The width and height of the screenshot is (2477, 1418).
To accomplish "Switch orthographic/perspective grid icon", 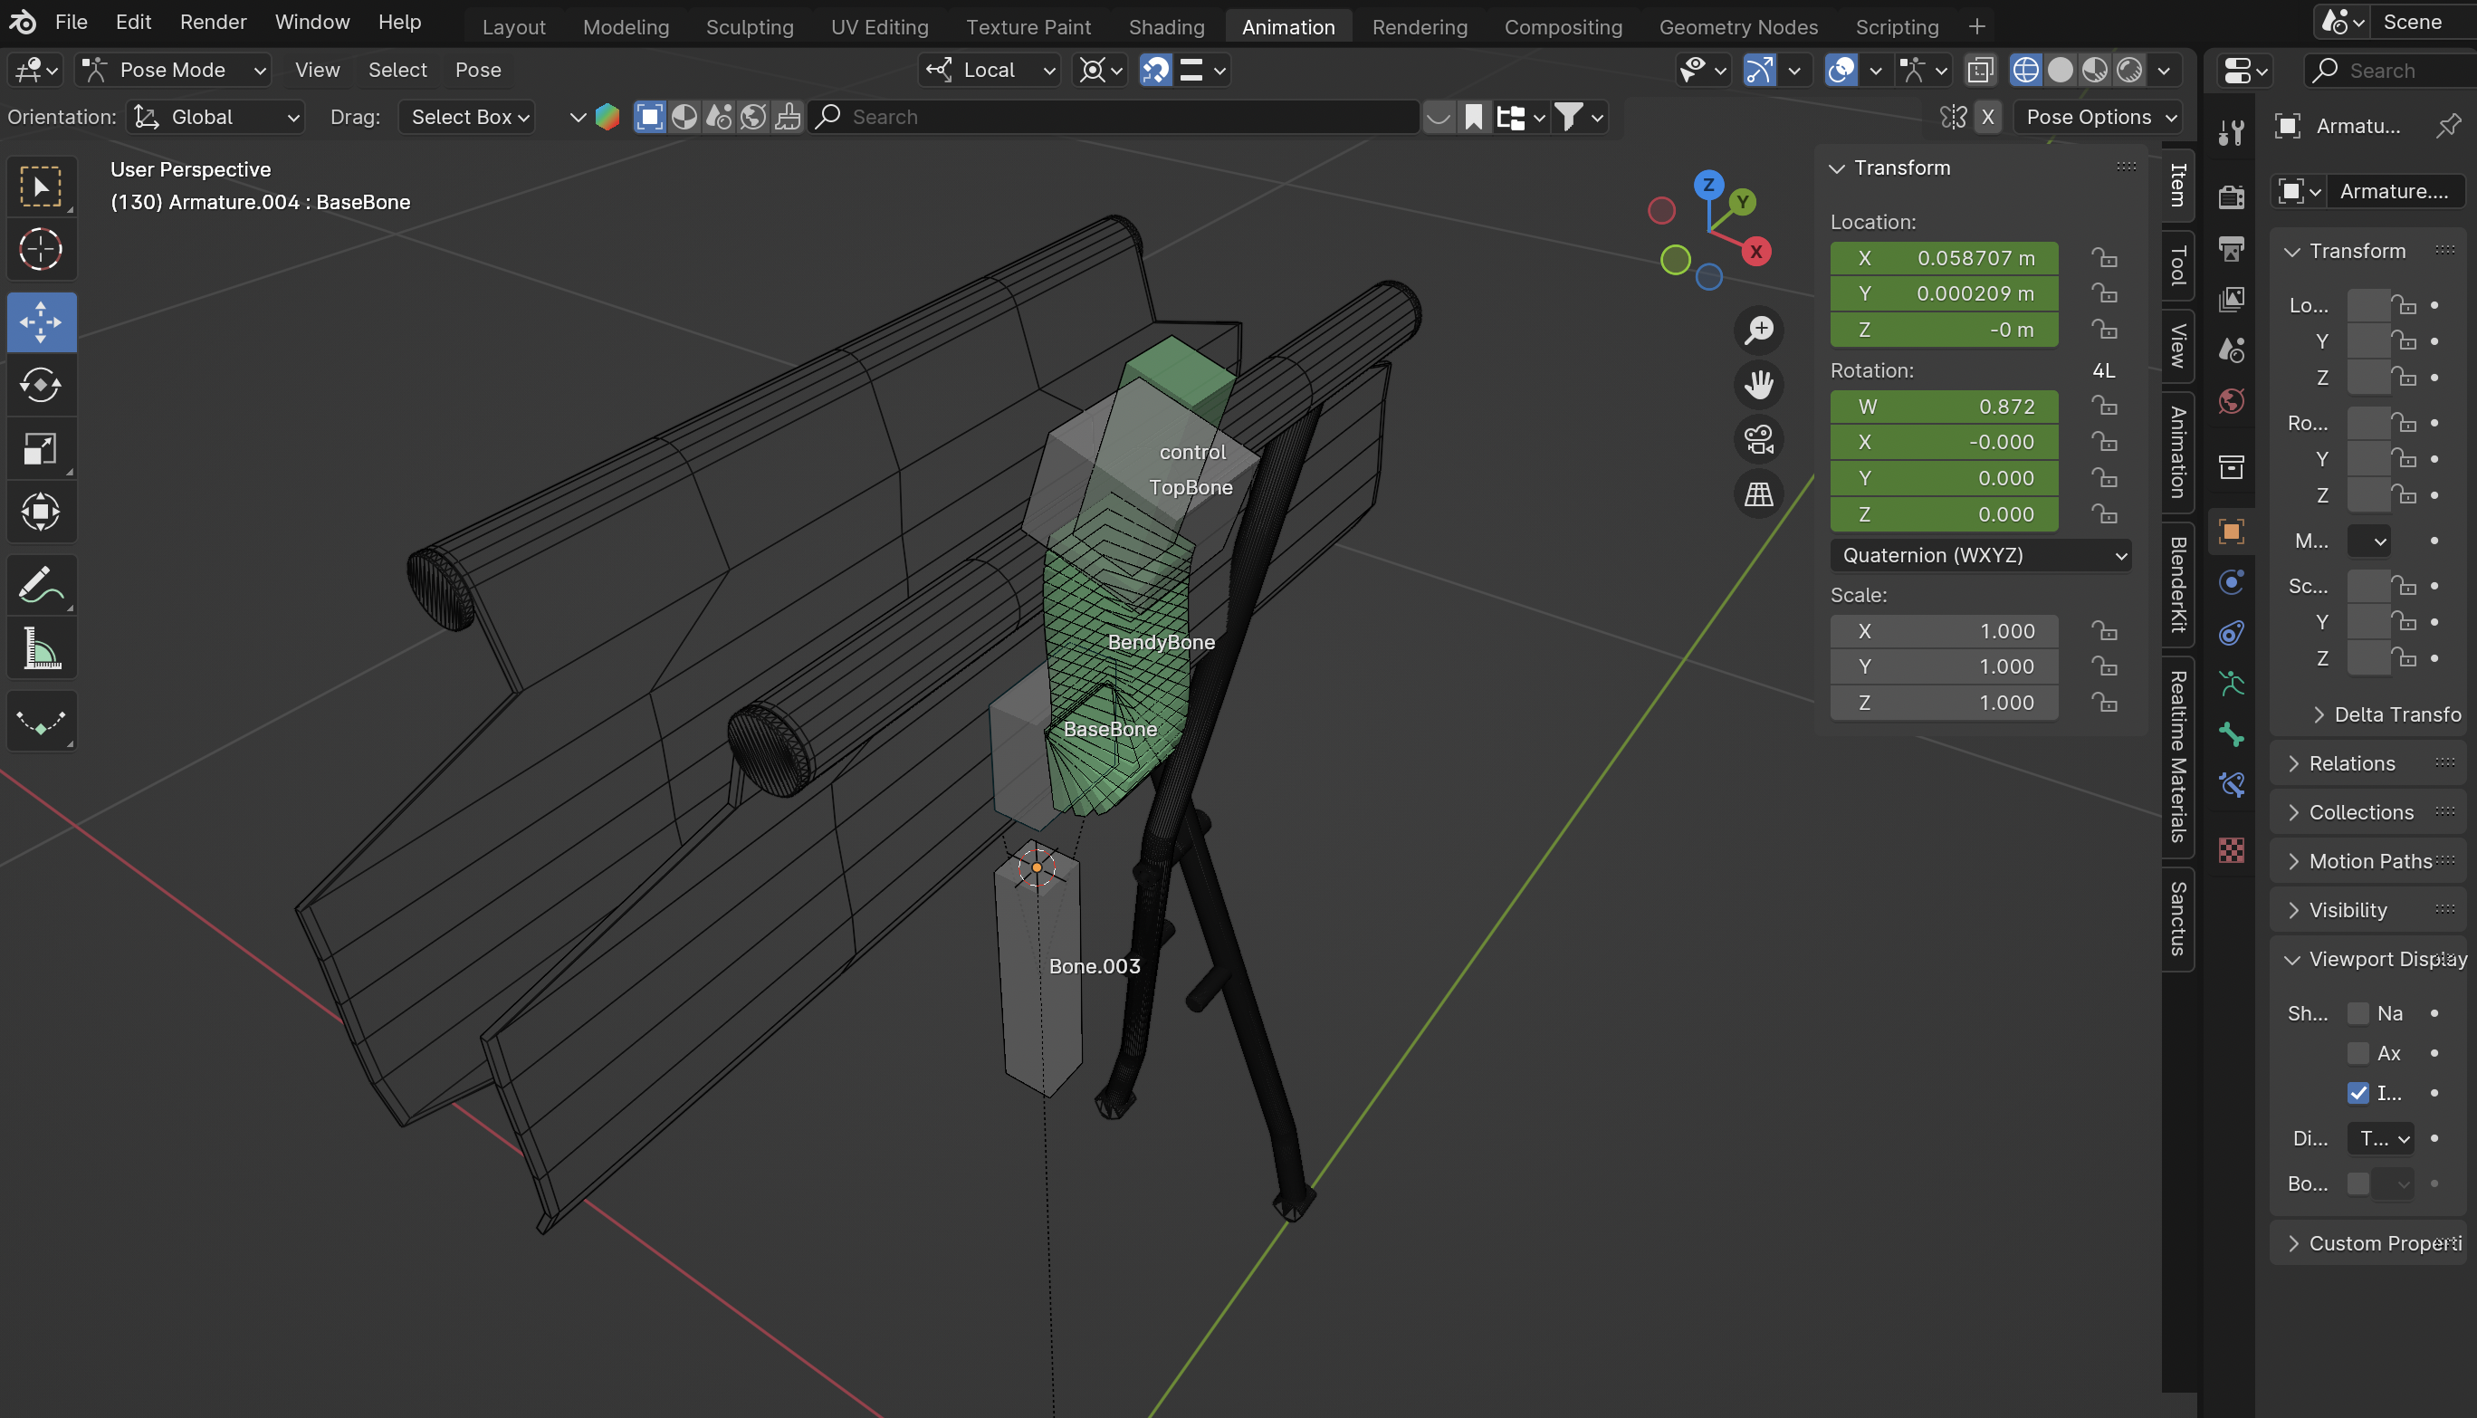I will tap(1758, 493).
